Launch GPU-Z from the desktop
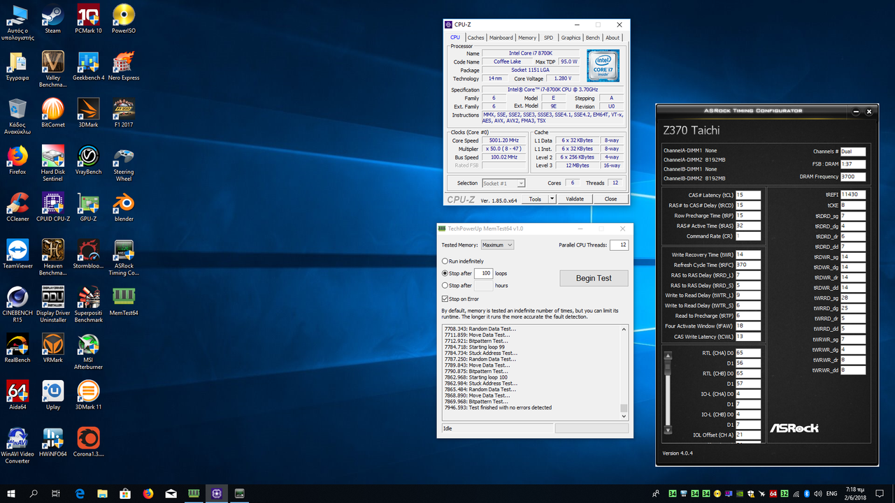The width and height of the screenshot is (895, 503). [88, 206]
